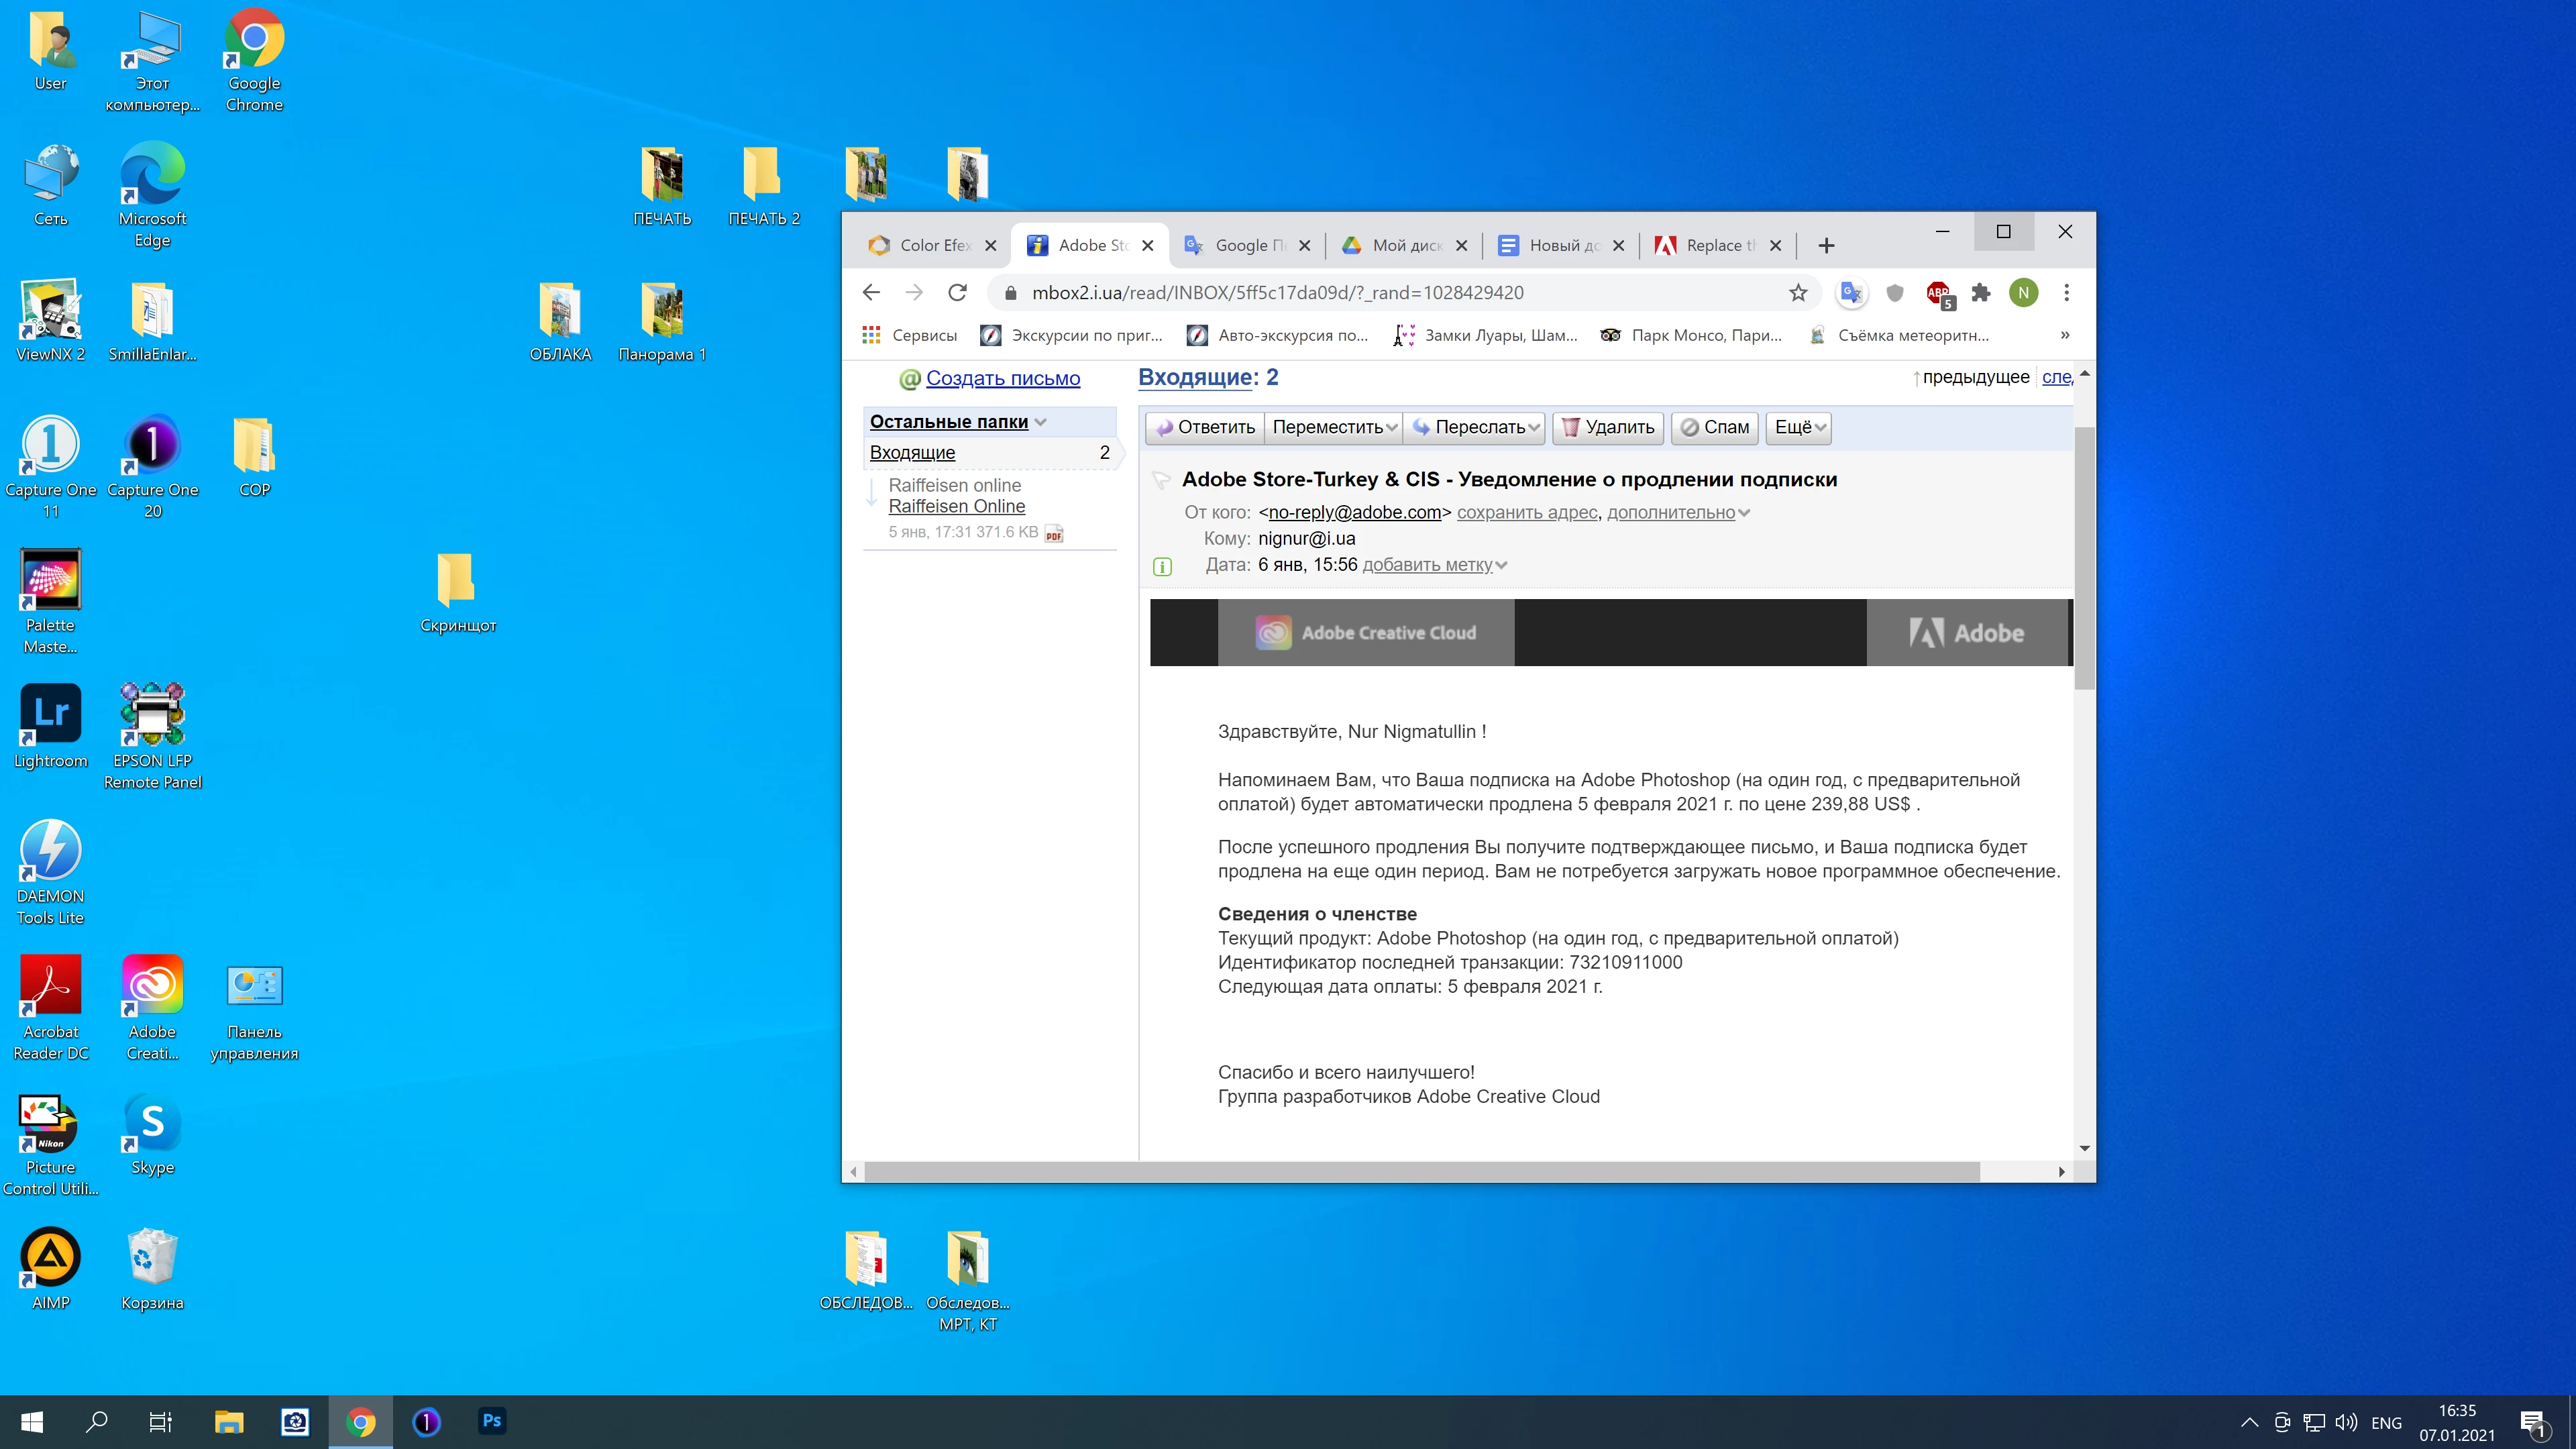
Task: Click the bookmark star icon in address bar
Action: (1797, 293)
